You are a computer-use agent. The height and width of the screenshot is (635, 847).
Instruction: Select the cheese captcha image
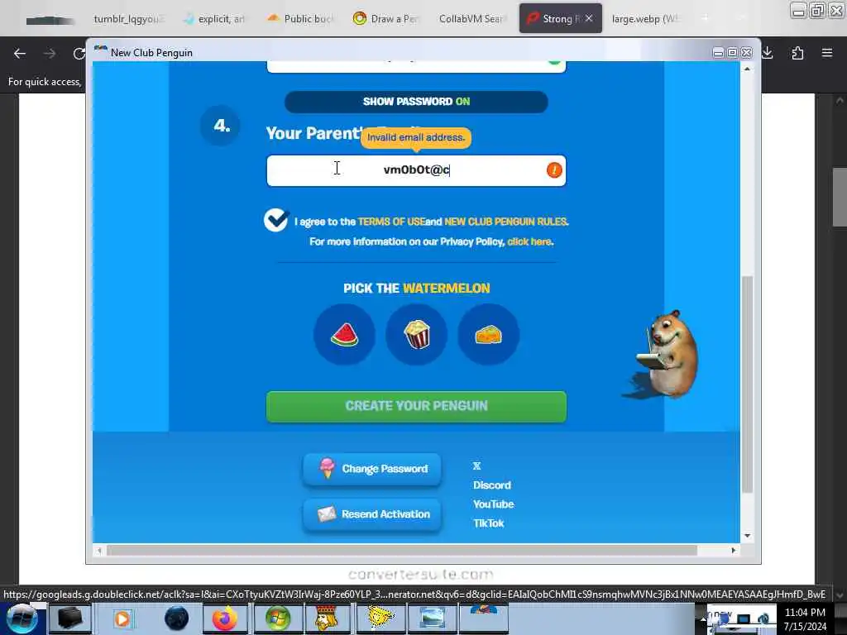488,334
